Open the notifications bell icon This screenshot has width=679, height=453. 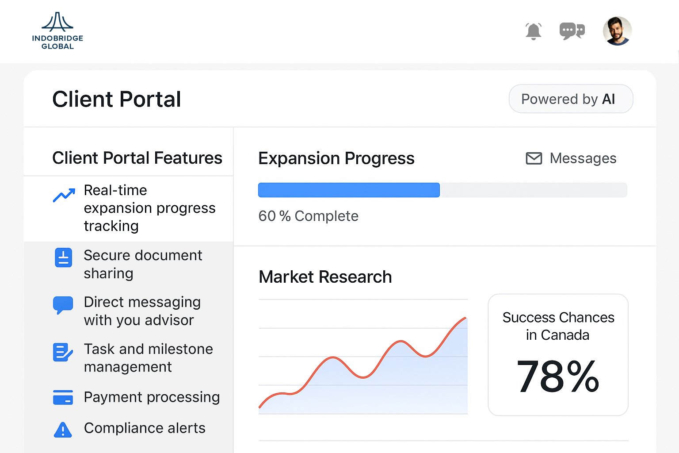pyautogui.click(x=533, y=31)
